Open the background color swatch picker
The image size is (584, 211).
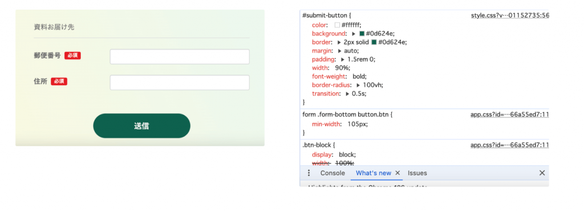click(362, 34)
